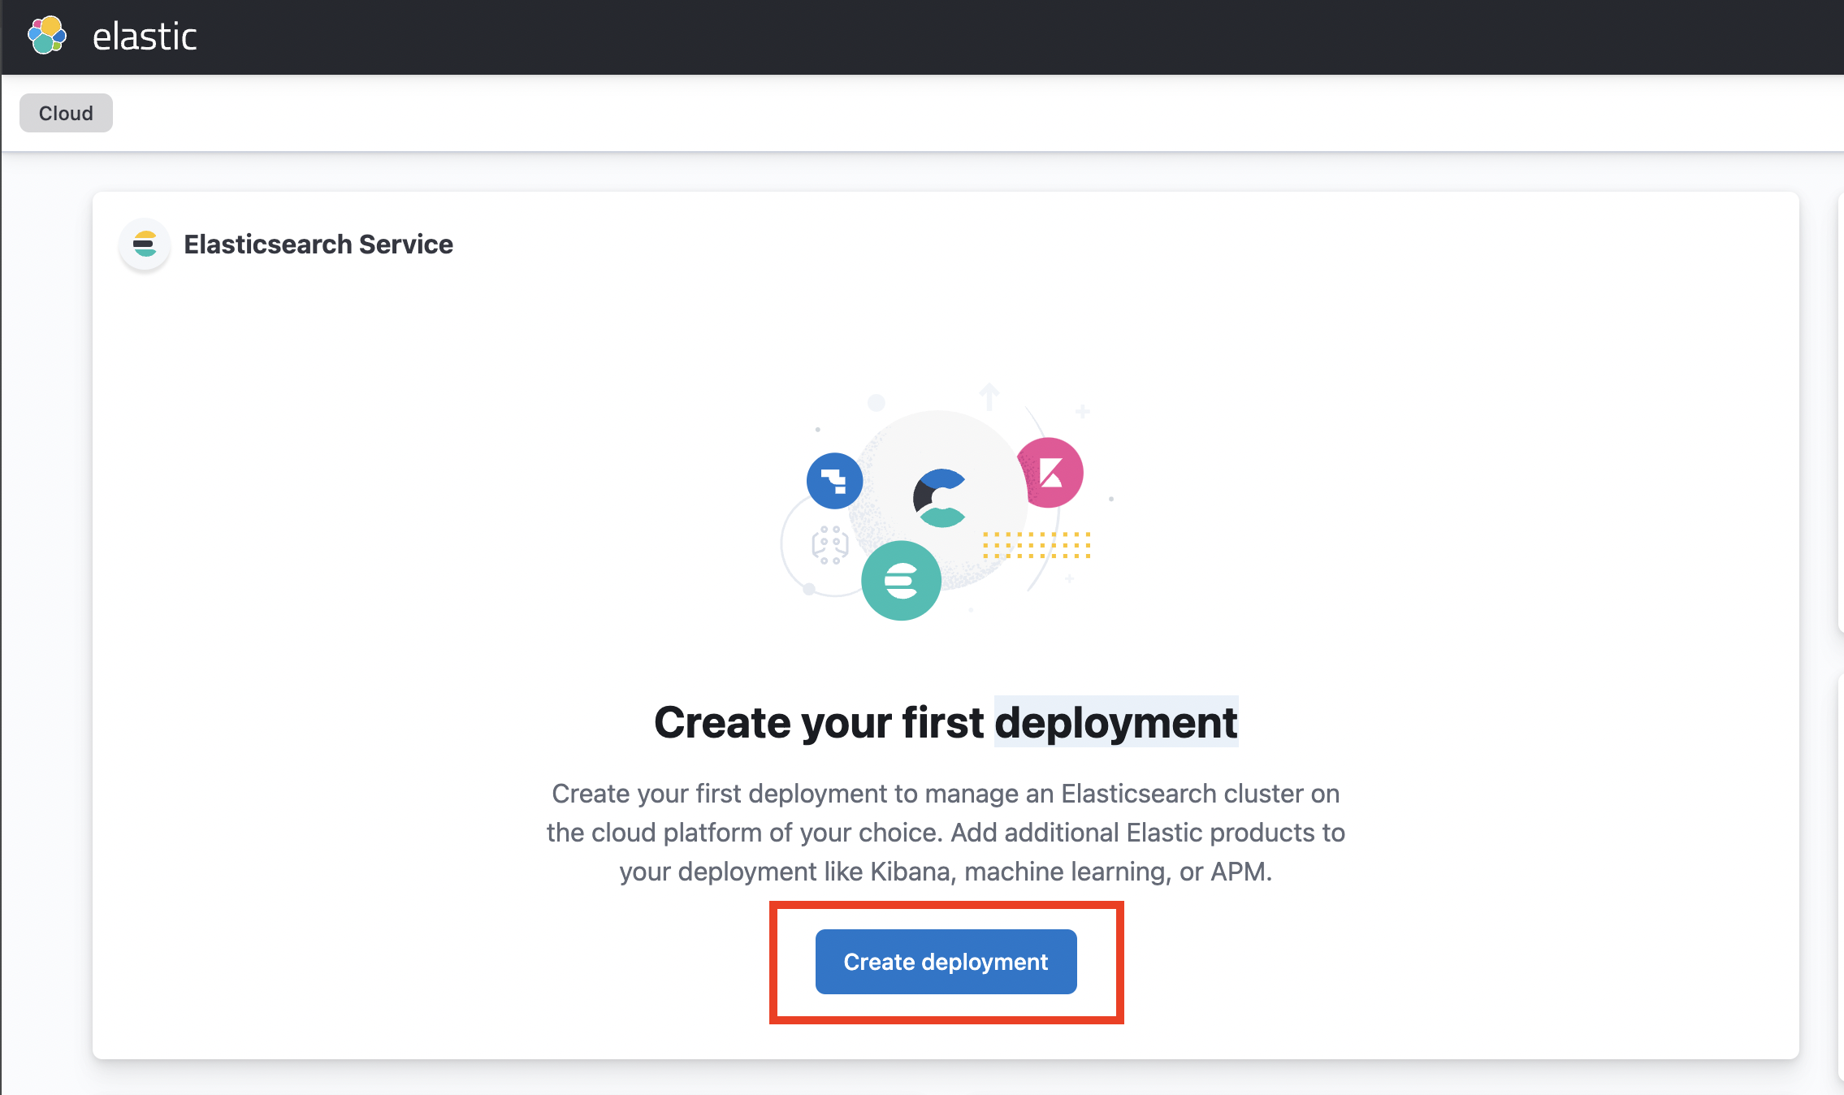Viewport: 1844px width, 1095px height.
Task: Click the highlighted word deployment in heading
Action: click(x=1115, y=722)
